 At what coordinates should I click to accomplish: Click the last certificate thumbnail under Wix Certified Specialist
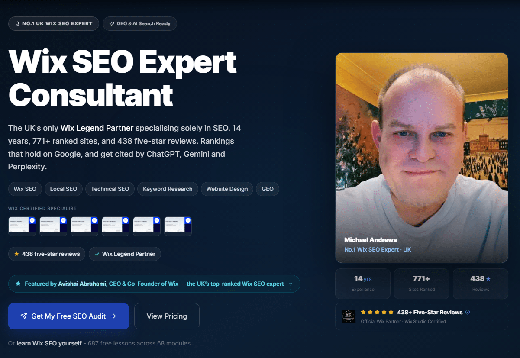[178, 226]
